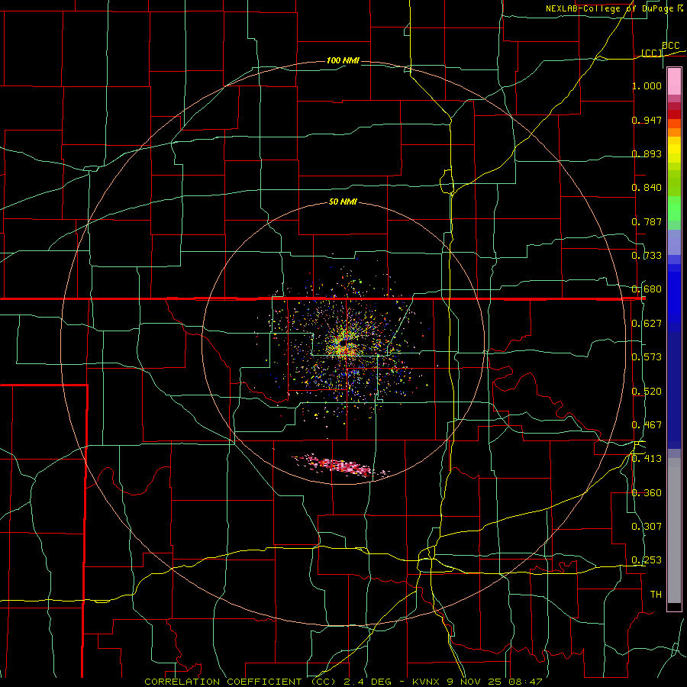Click the dense radar clutter center at KVNX site

tap(344, 344)
